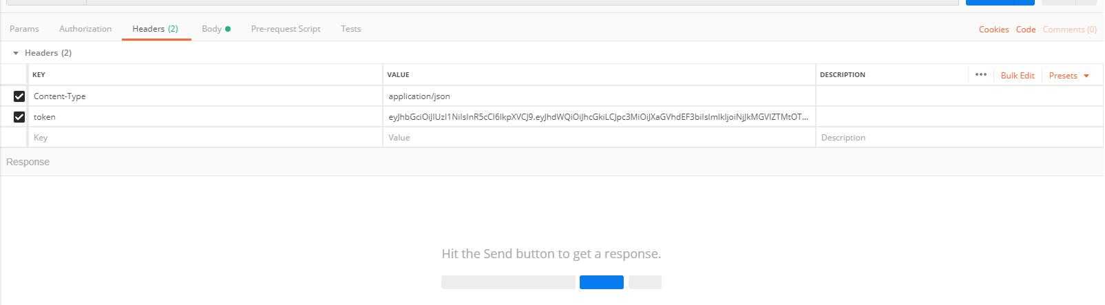The image size is (1105, 305).
Task: Open the Authorization tab
Action: pyautogui.click(x=85, y=29)
